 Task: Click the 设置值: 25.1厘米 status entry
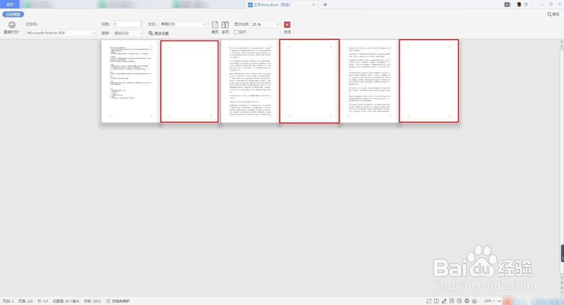(66, 301)
